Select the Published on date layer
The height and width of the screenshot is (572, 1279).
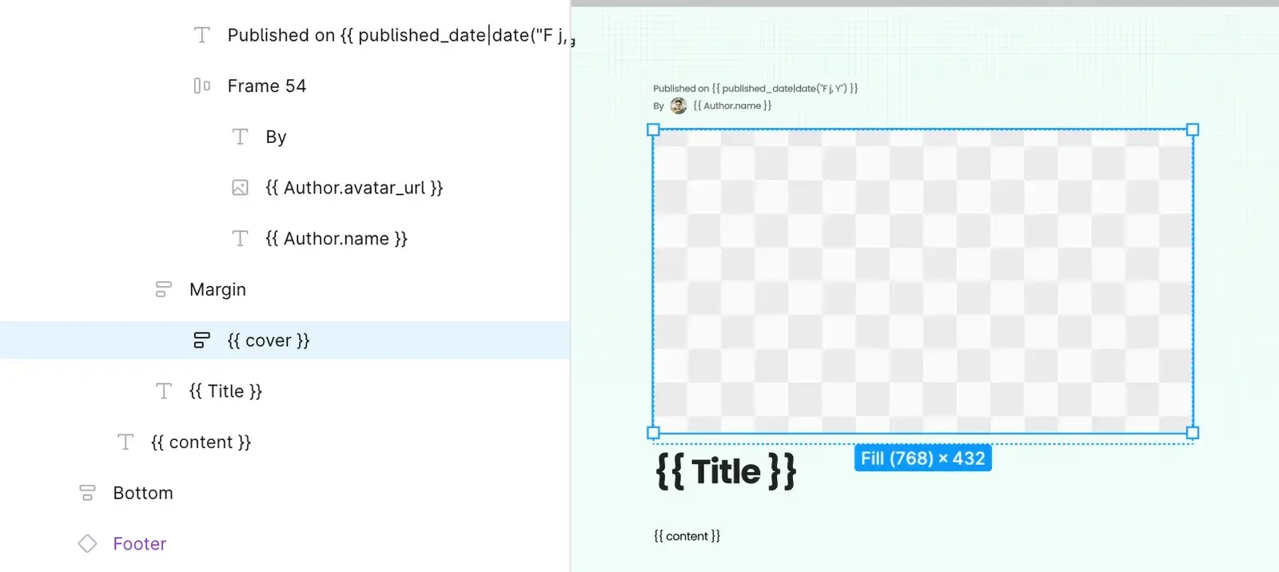[400, 35]
